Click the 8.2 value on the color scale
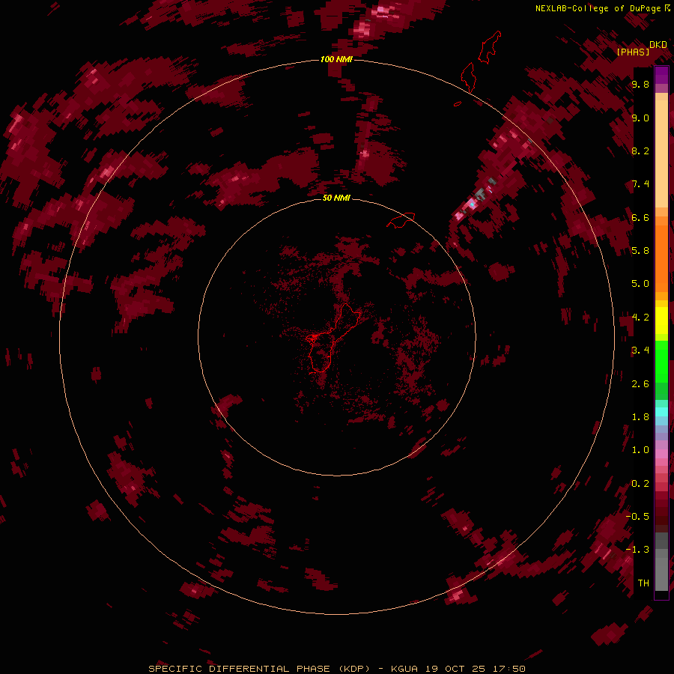 [x=640, y=151]
